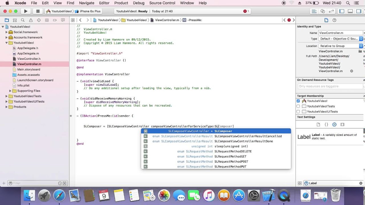365x205 pixels.
Task: Open the Project navigator folder icon
Action: (7, 20)
